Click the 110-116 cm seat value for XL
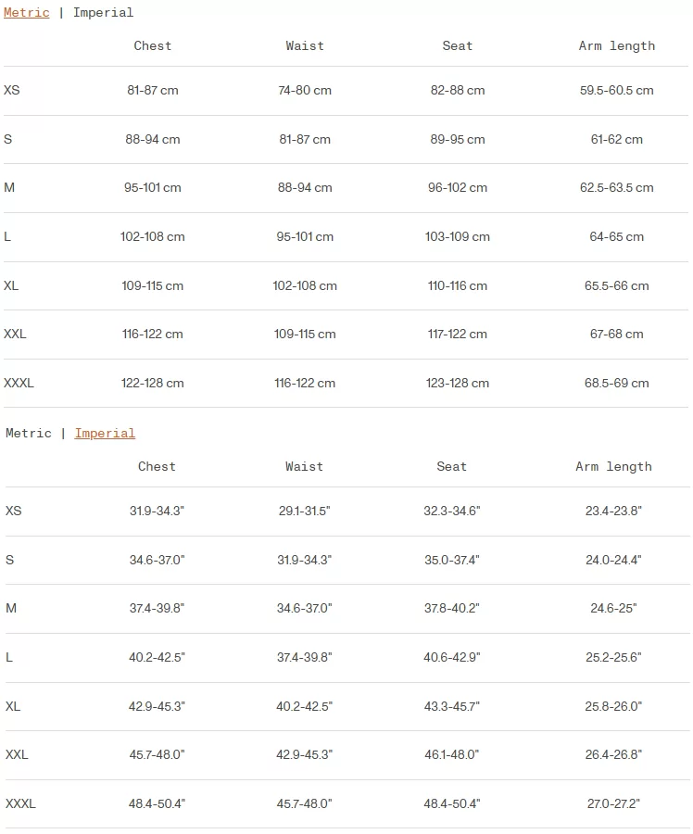Screen dimensions: 693x834 coord(458,285)
